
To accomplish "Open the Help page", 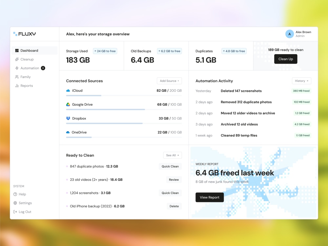I will pos(20,194).
